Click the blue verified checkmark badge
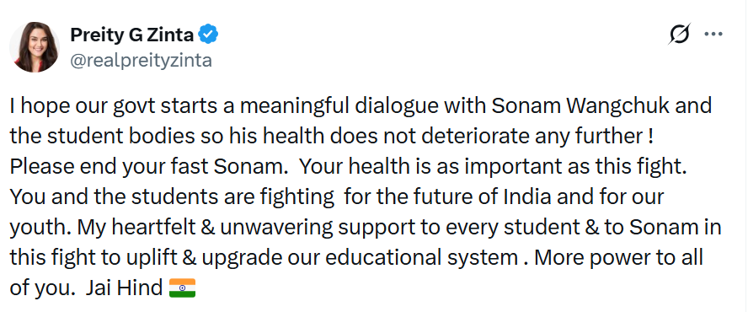This screenshot has width=748, height=312. point(208,35)
